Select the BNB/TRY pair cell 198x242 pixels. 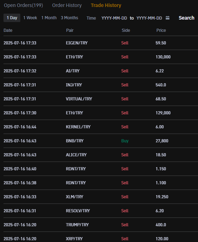click(x=75, y=141)
